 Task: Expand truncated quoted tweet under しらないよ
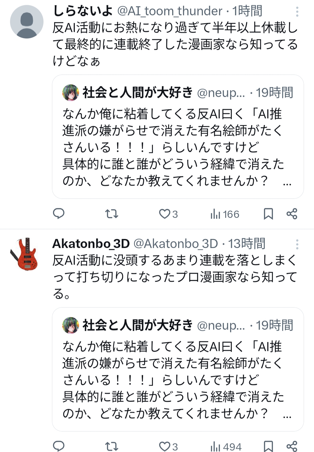[287, 184]
